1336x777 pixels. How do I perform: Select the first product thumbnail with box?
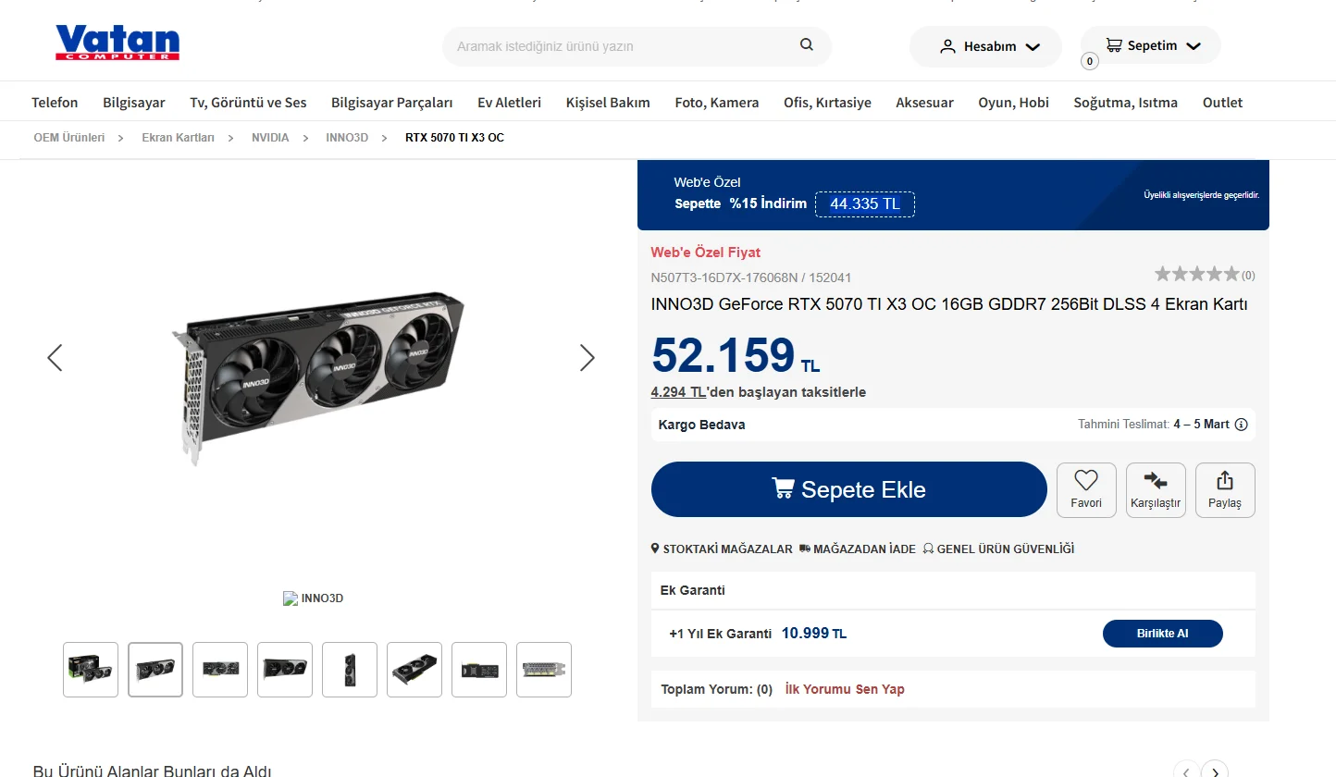(91, 670)
